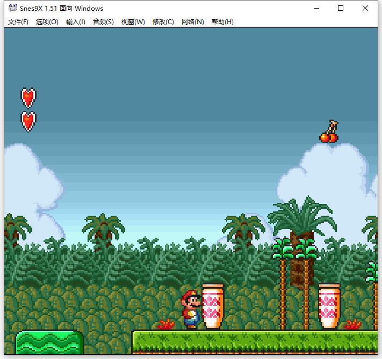Click the green wavy hill block
The width and height of the screenshot is (382, 359).
click(50, 342)
